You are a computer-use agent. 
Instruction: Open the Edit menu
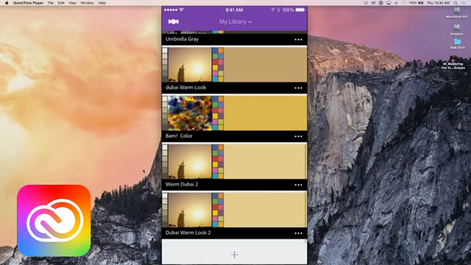click(61, 3)
